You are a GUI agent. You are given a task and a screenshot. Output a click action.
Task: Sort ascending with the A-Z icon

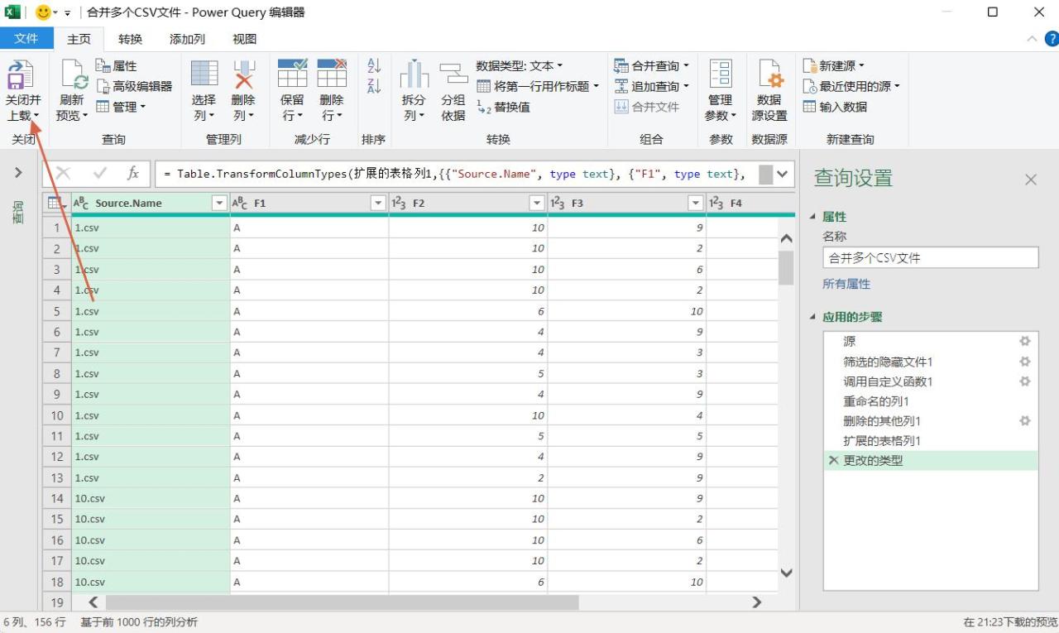click(x=374, y=66)
